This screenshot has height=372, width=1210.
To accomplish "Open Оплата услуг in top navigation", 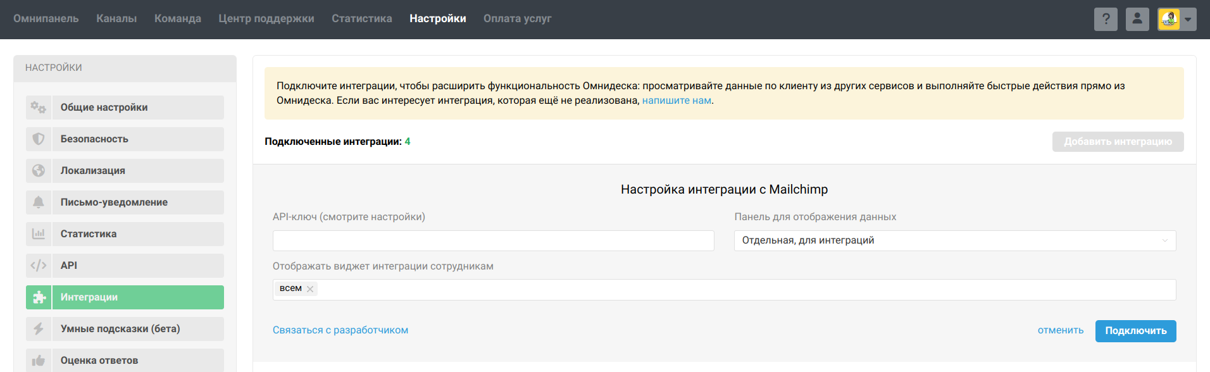I will point(518,19).
